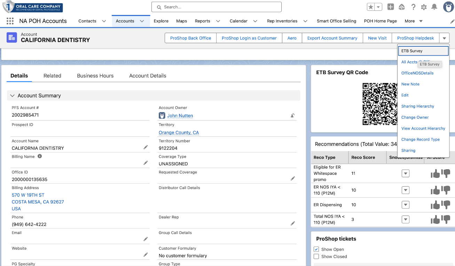This screenshot has height=266, width=455.
Task: Click the New Visit button
Action: (x=377, y=38)
